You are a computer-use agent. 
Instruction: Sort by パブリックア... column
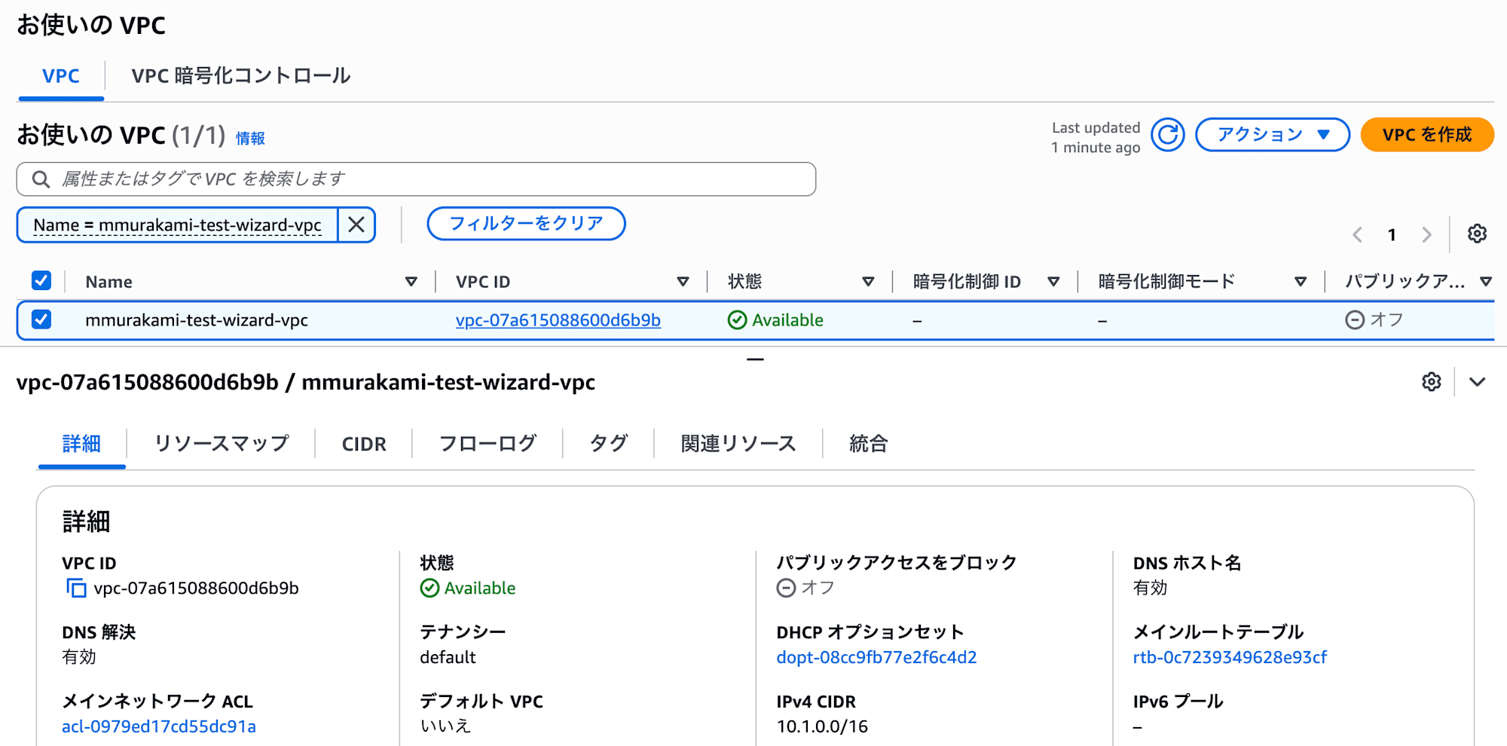(1486, 282)
